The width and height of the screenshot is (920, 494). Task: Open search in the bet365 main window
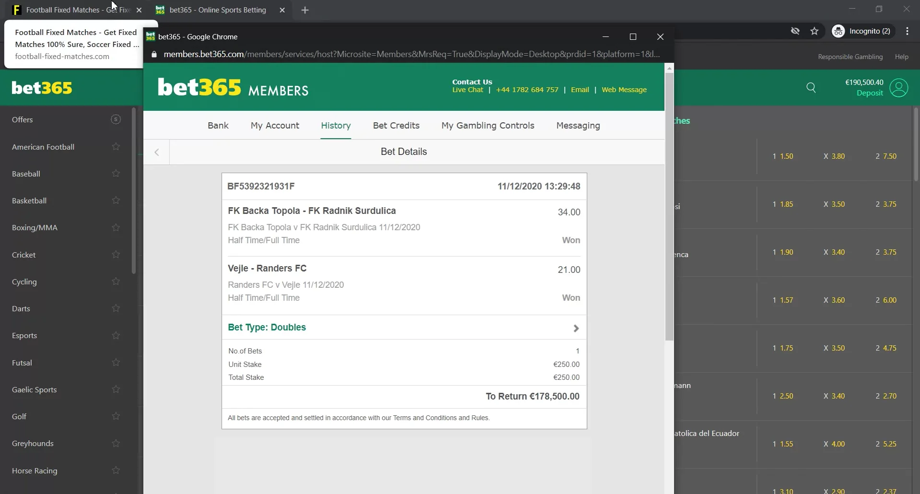click(811, 88)
